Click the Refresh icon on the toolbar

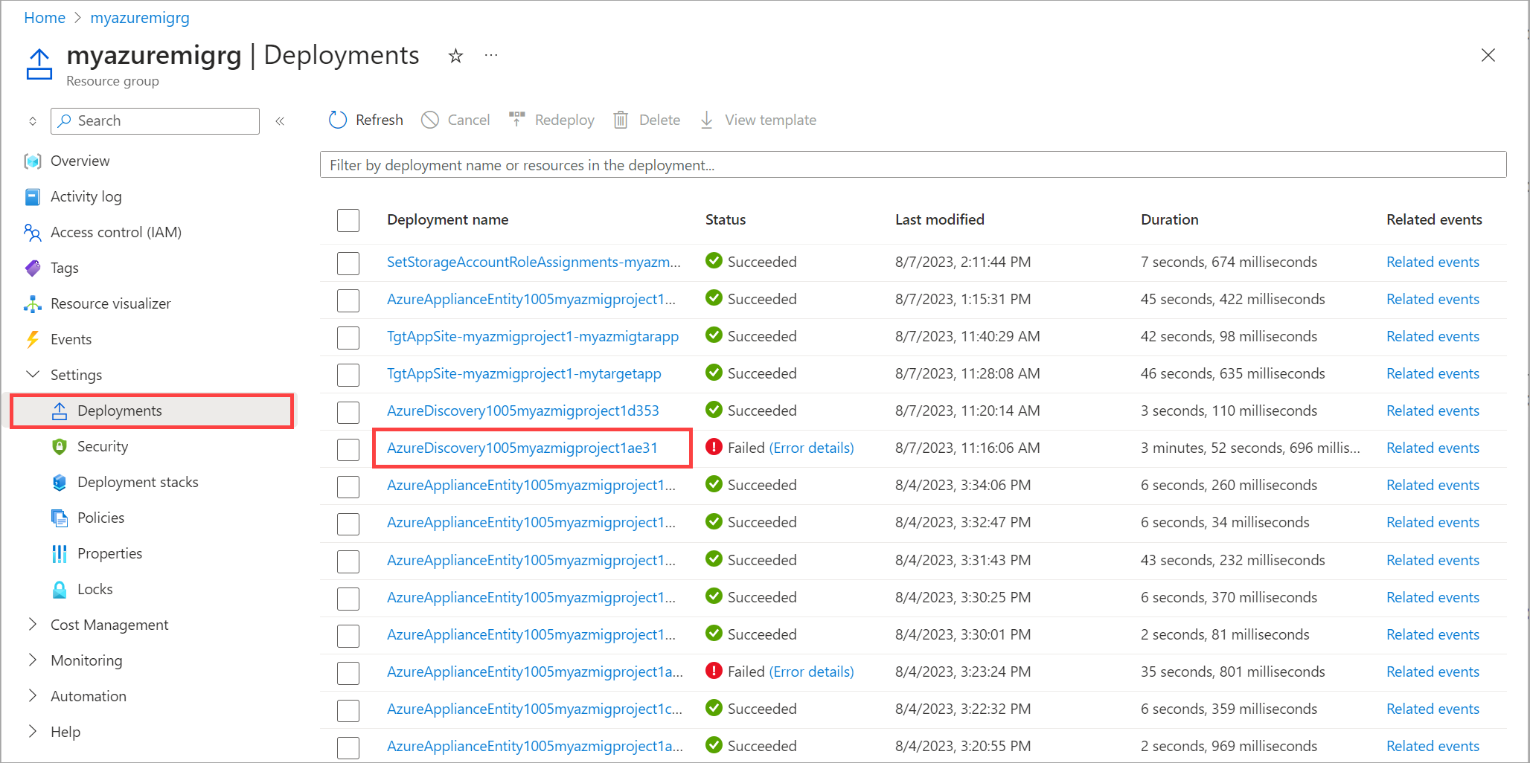337,120
